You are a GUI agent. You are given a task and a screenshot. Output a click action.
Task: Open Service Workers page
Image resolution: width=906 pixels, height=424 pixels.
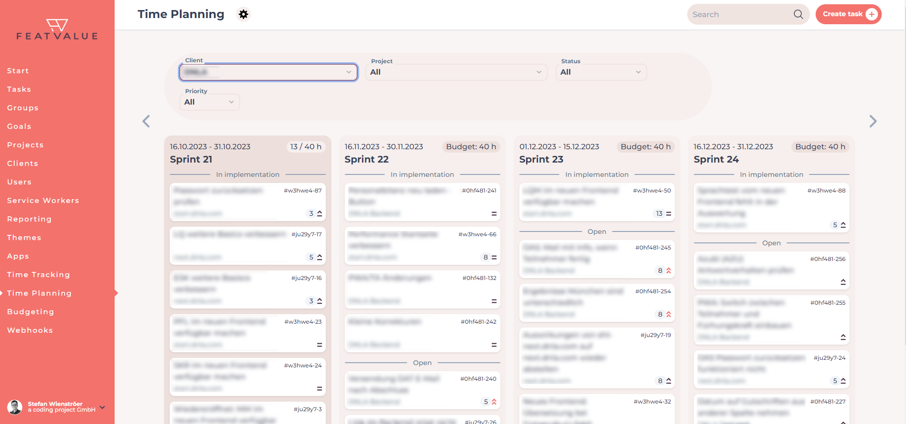[43, 201]
